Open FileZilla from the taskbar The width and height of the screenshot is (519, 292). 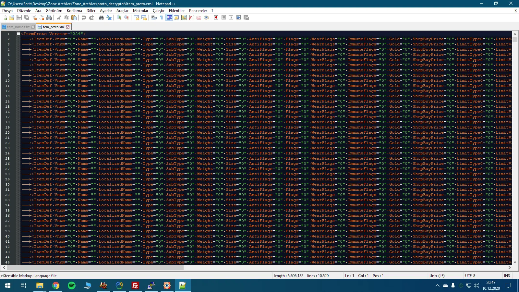[135, 286]
